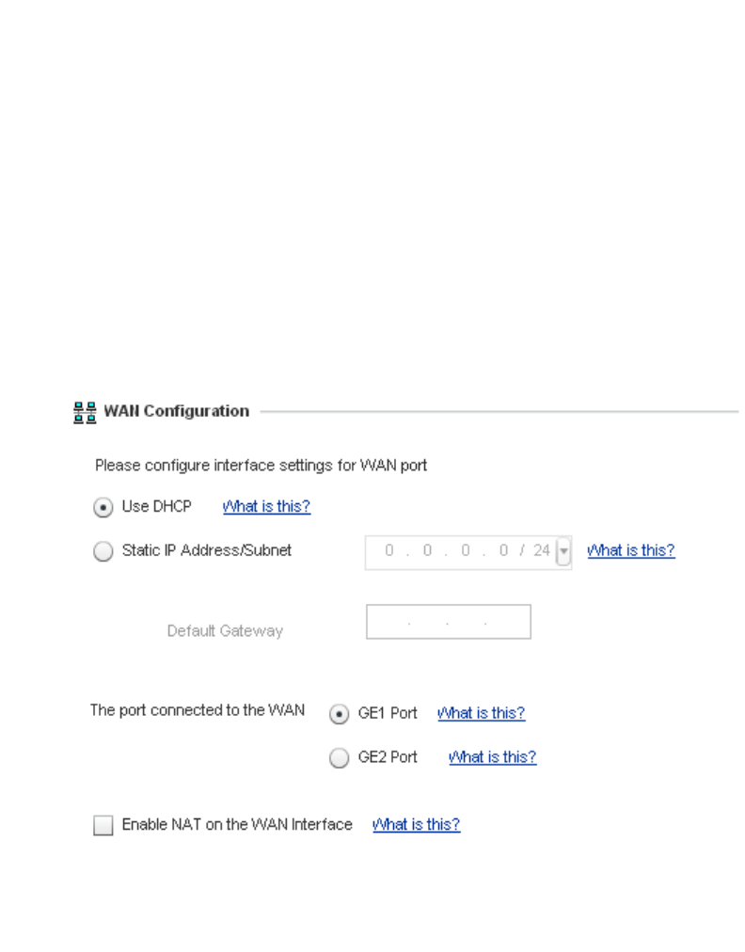Click the first octet of Static IP field
Image resolution: width=745 pixels, height=952 pixels.
[x=389, y=551]
